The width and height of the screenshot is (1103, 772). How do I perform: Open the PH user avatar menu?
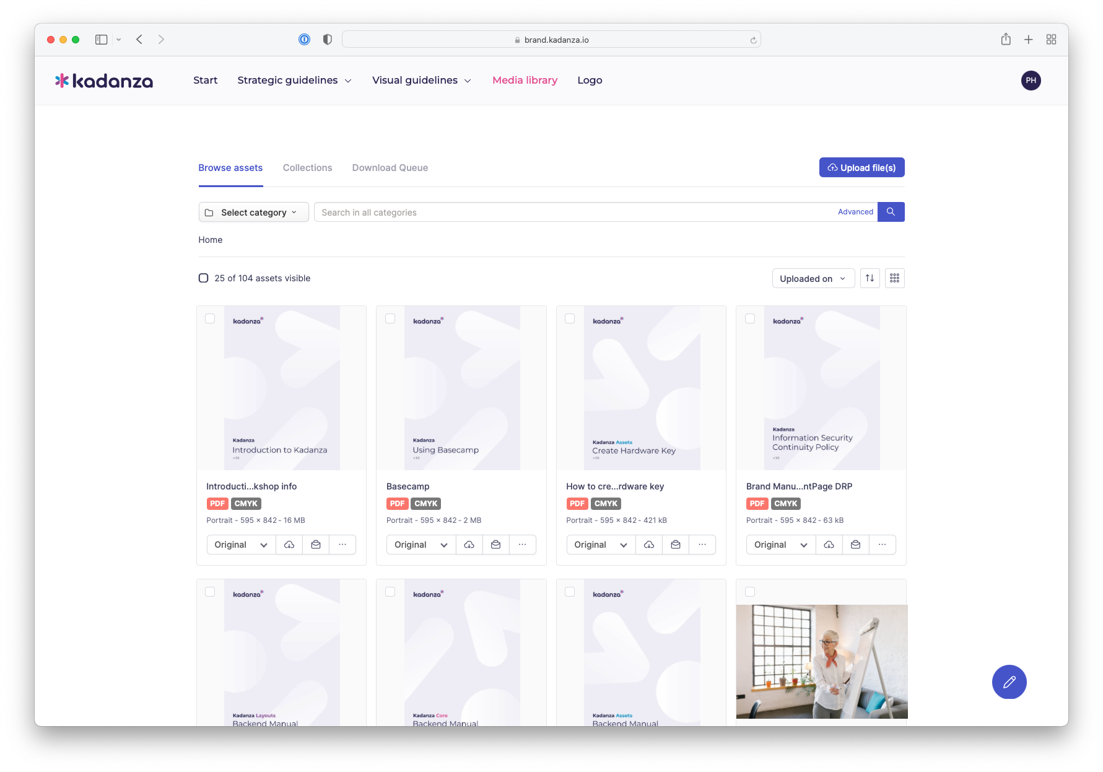pyautogui.click(x=1031, y=81)
